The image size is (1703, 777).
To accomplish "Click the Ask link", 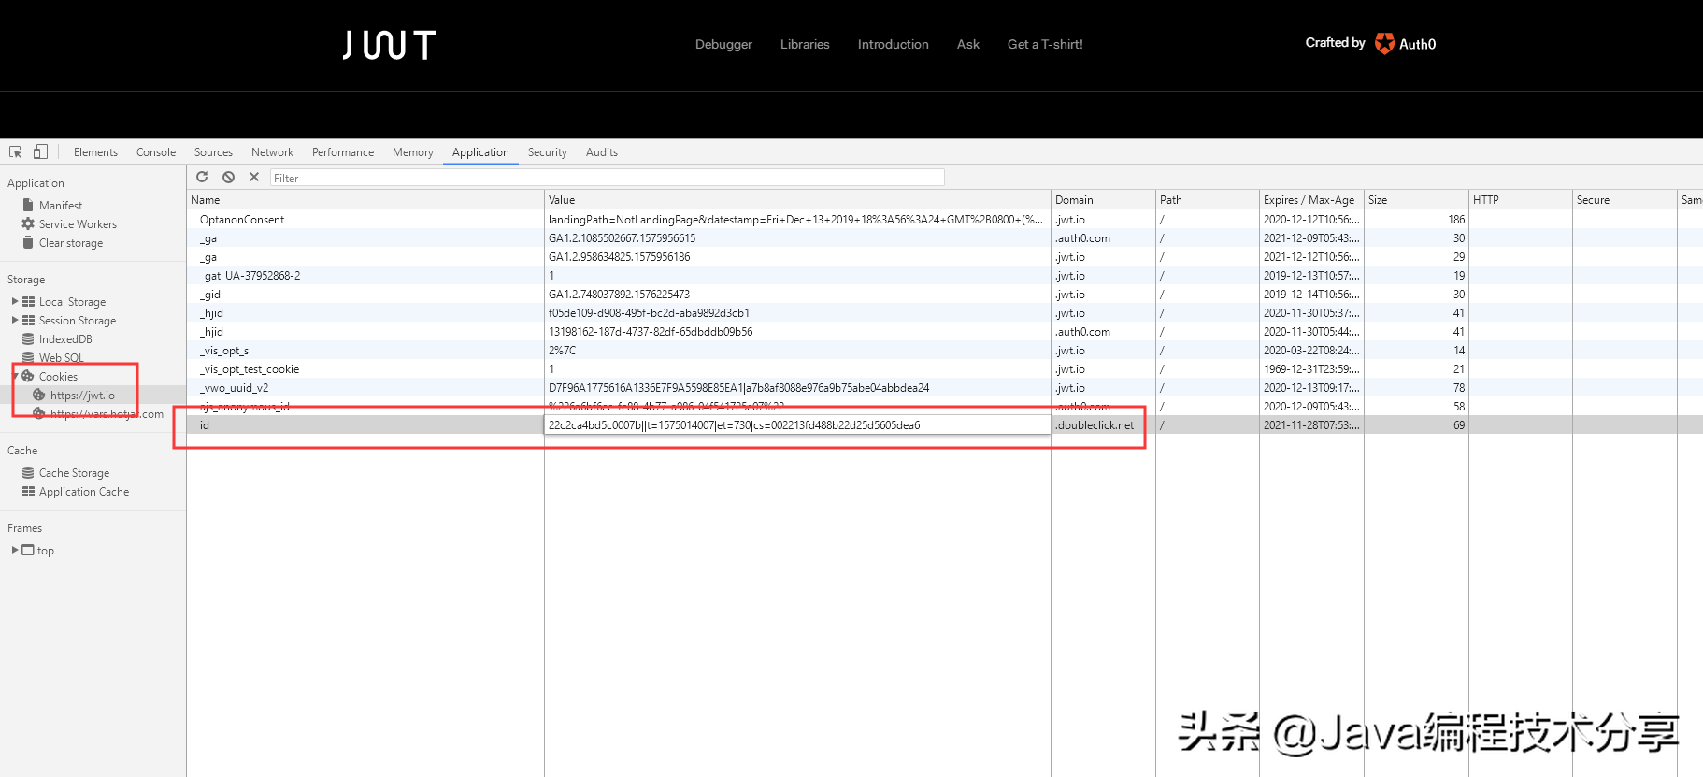I will (x=968, y=44).
